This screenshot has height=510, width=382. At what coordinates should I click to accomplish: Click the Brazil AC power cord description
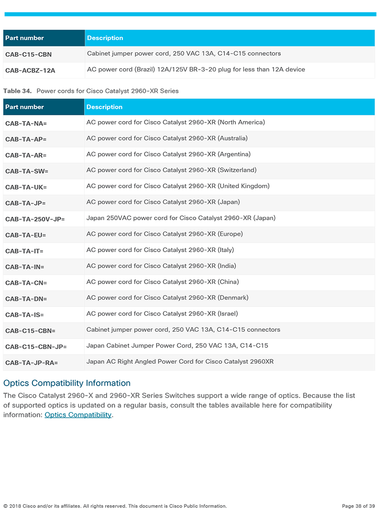196,69
